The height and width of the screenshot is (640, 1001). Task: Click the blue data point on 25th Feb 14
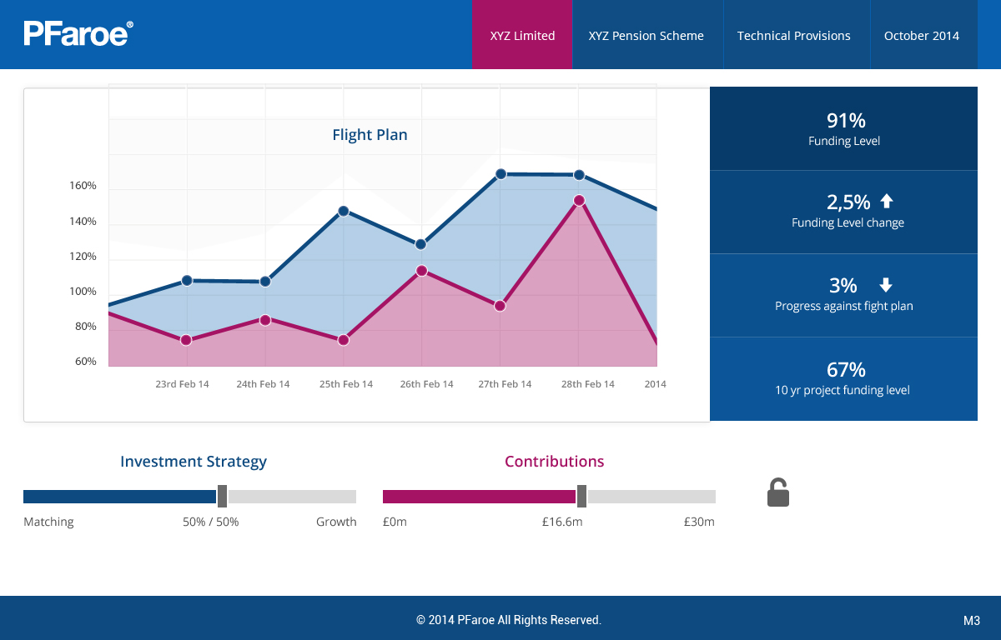[x=344, y=212]
